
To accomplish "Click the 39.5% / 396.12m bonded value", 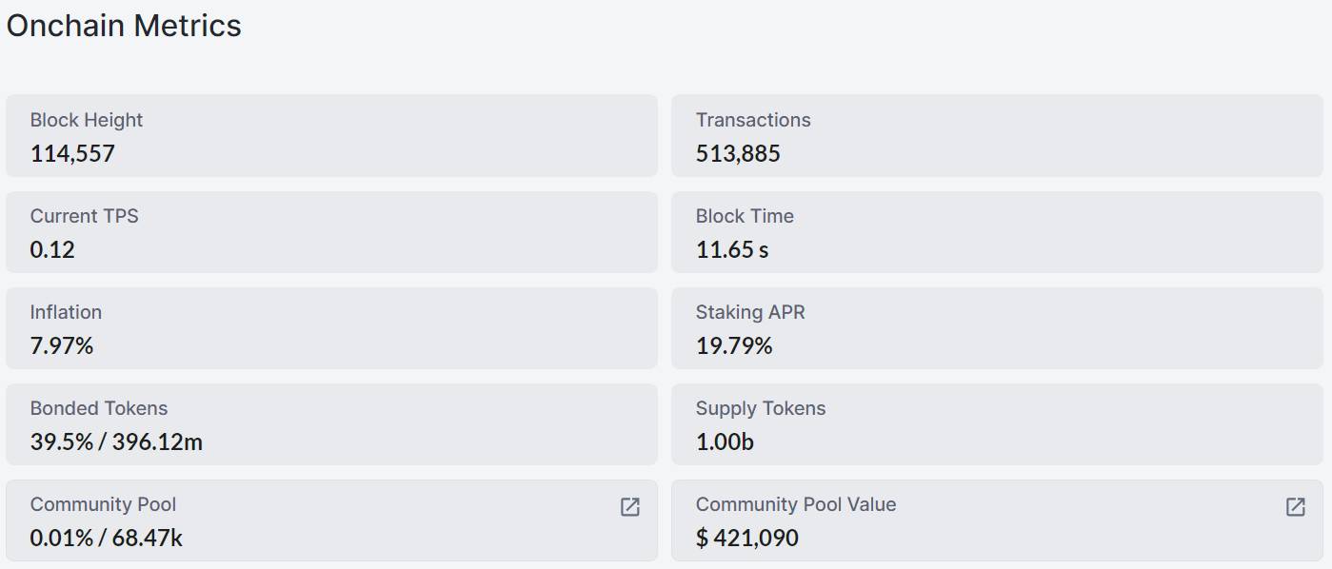I will coord(116,441).
